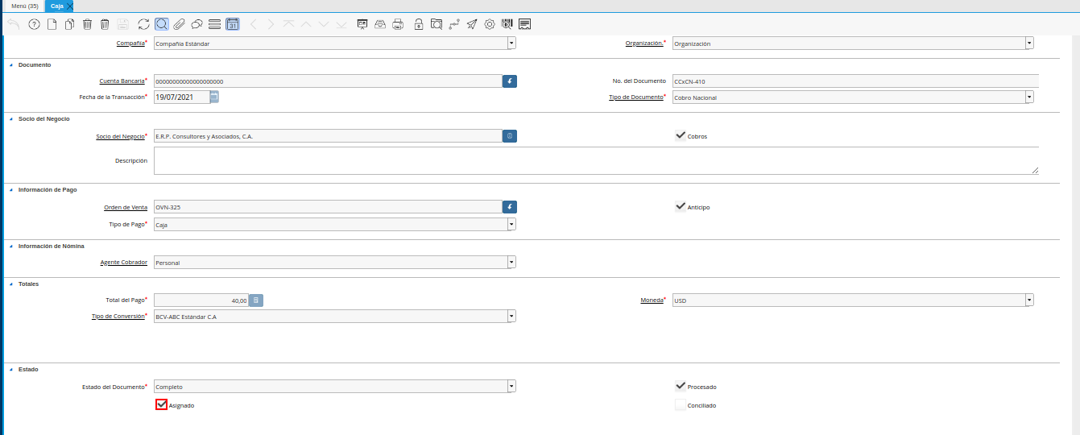Click the product info barcode icon

pyautogui.click(x=507, y=24)
